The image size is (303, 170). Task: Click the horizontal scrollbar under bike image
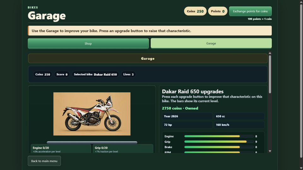[x=92, y=142]
